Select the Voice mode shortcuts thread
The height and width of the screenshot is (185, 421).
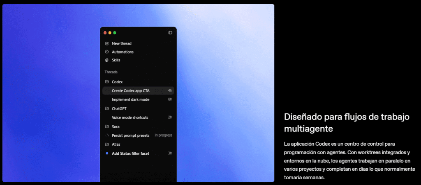[x=130, y=117]
